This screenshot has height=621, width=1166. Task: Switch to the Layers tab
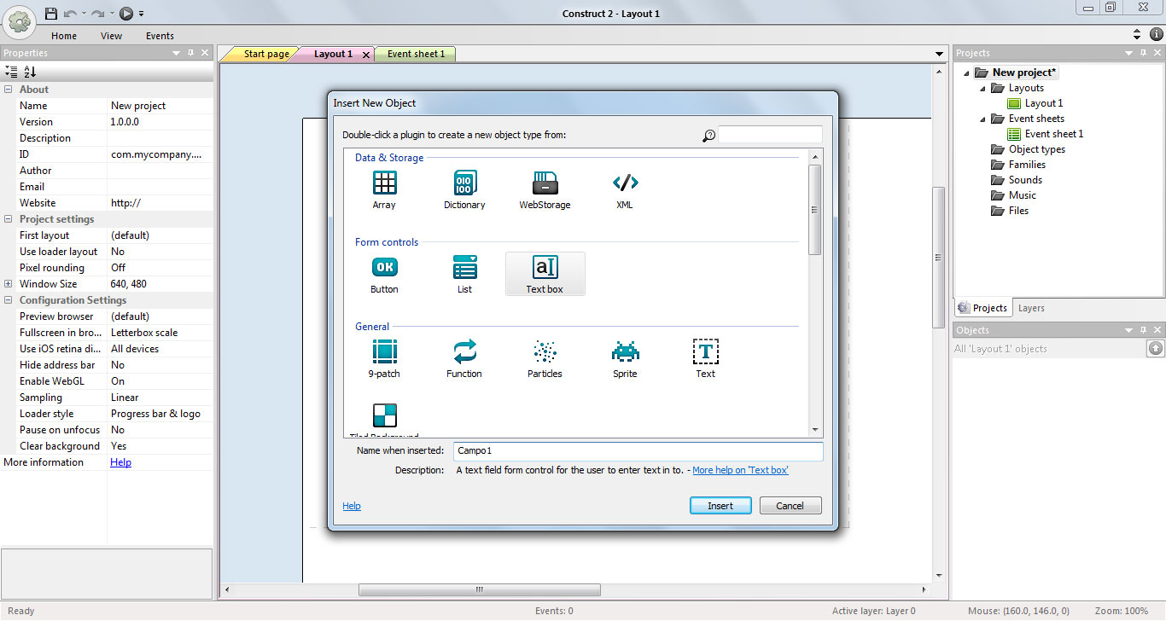(1031, 308)
